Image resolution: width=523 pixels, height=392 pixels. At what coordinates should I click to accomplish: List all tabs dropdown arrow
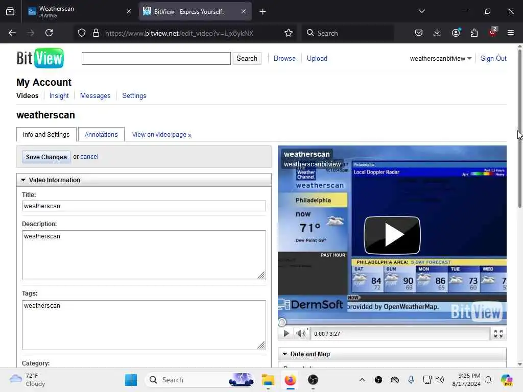422,11
